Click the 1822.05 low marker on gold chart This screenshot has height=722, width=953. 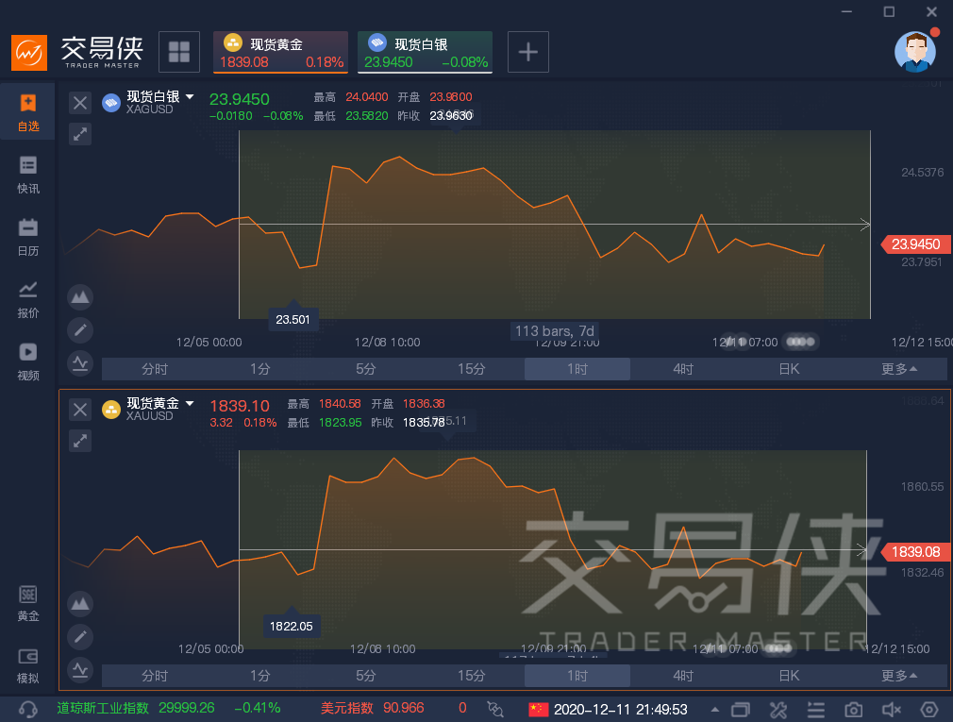coord(292,626)
